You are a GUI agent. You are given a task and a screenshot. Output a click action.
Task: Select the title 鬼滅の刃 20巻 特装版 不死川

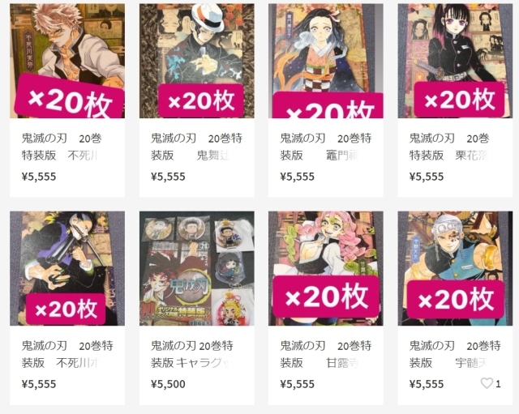coord(62,147)
